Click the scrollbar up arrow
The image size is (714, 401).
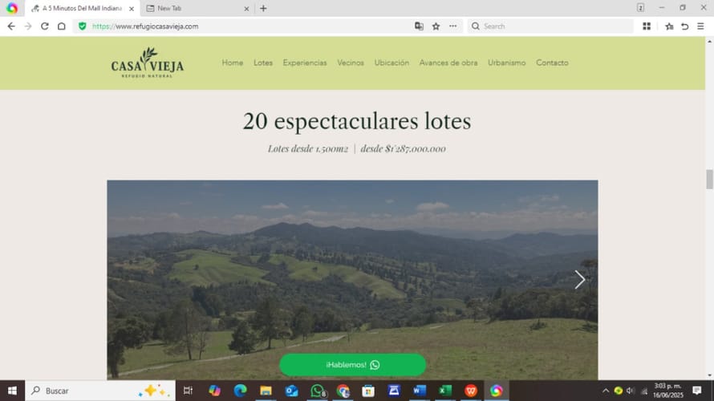click(709, 41)
